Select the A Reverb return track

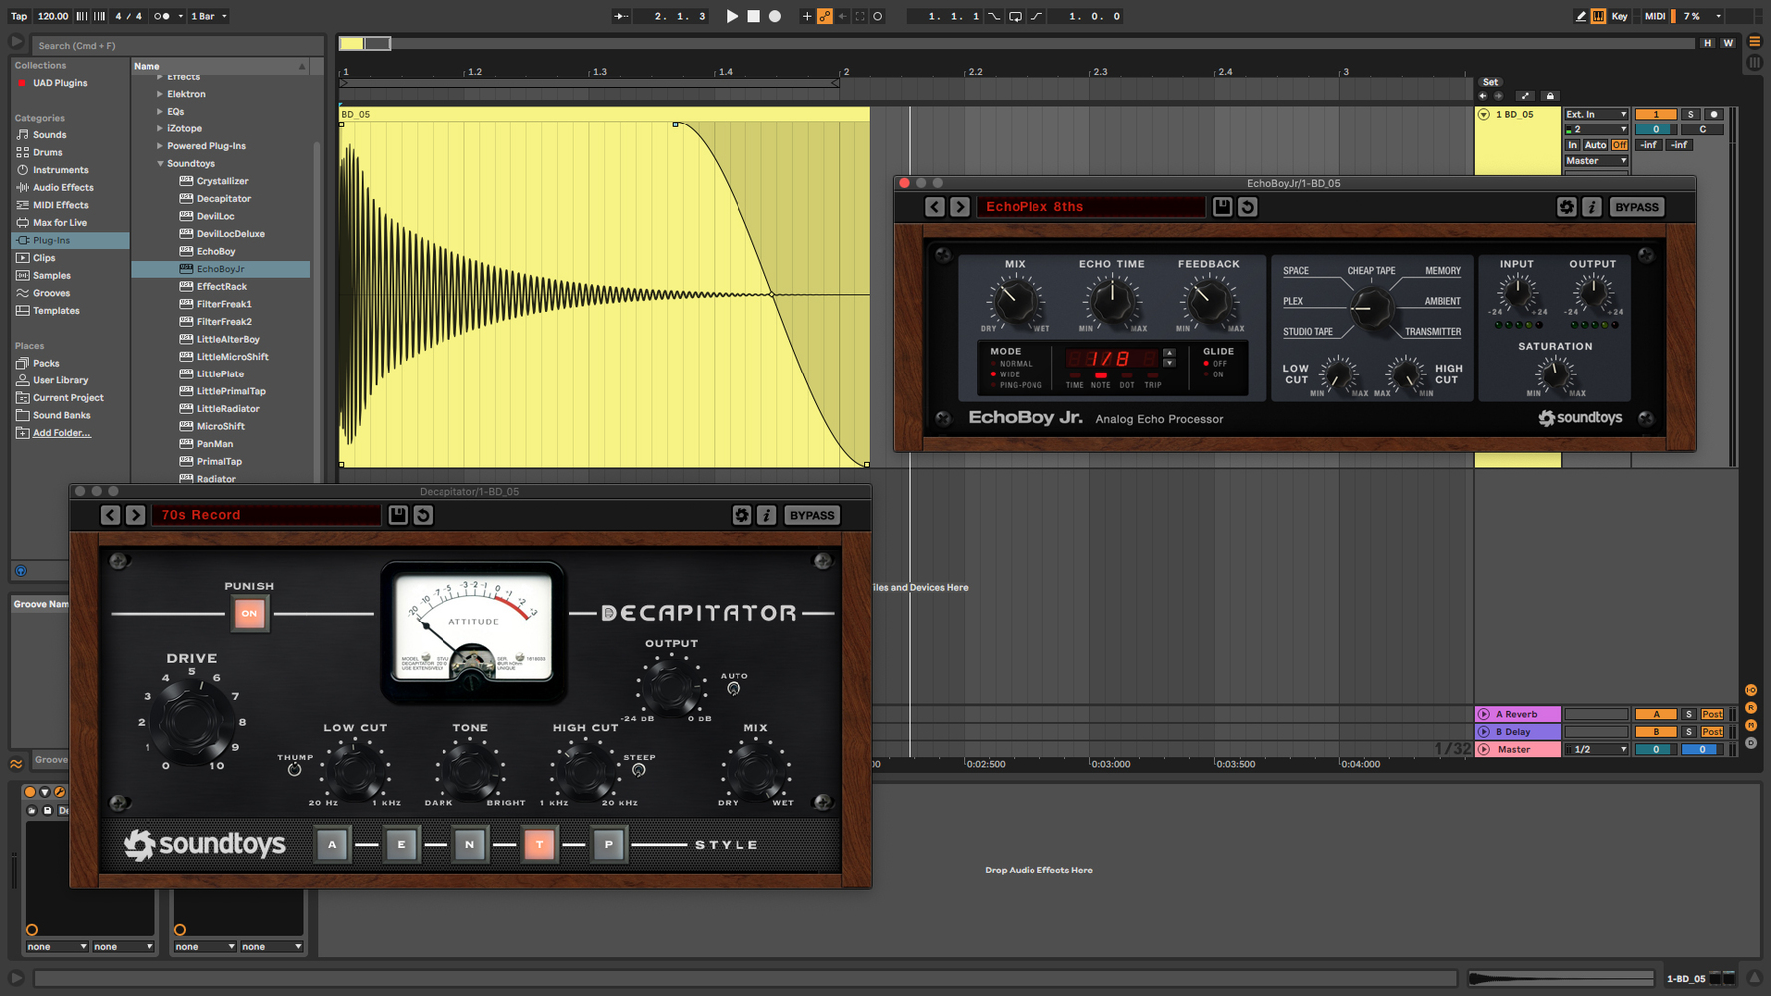click(x=1516, y=714)
